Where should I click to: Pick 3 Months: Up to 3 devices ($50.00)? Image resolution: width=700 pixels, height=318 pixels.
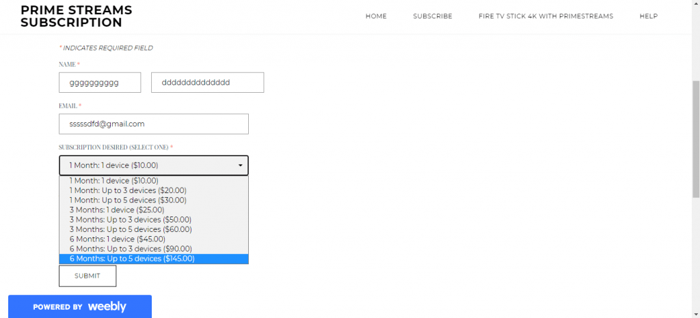[x=154, y=220]
